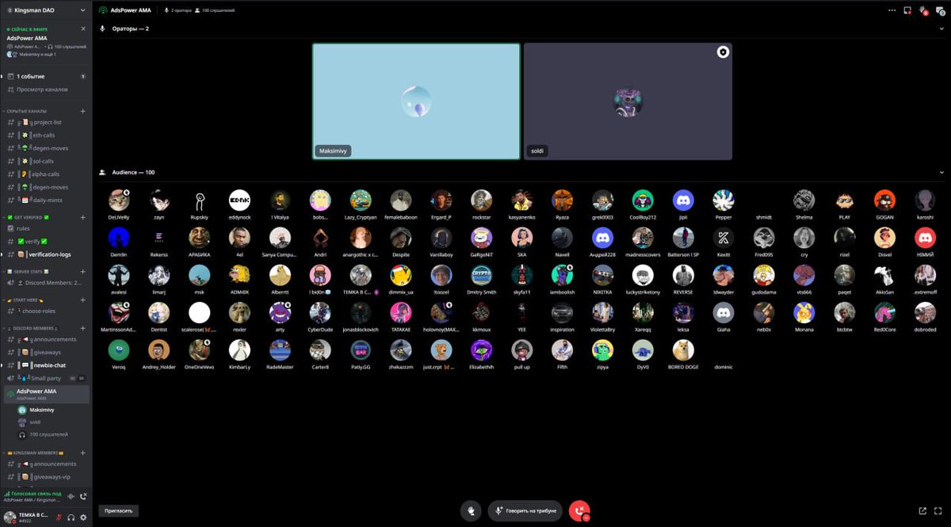Select the AdsPower AMA stage channel in sidebar
Image resolution: width=951 pixels, height=527 pixels.
coord(46,394)
